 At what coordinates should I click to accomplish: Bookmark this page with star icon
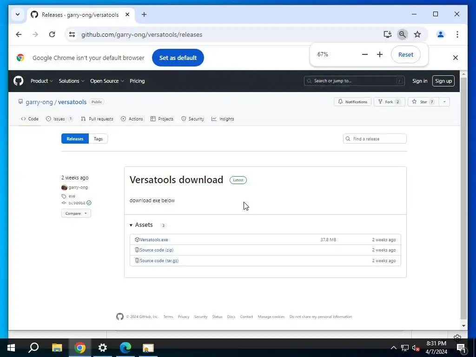pos(417,34)
